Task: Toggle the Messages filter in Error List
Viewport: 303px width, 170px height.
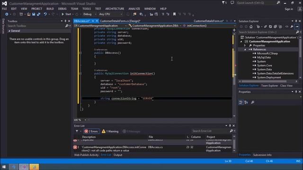Action: [x=132, y=131]
